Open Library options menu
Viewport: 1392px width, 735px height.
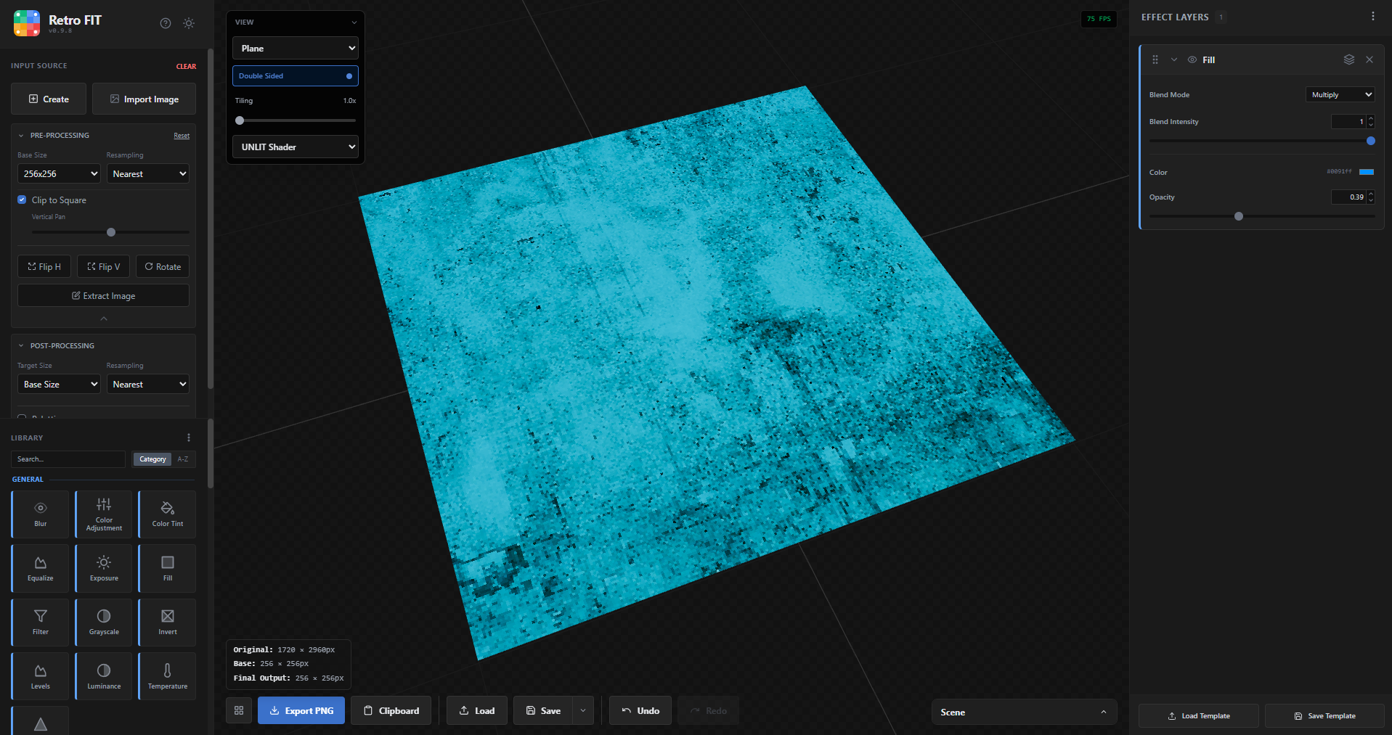click(189, 438)
